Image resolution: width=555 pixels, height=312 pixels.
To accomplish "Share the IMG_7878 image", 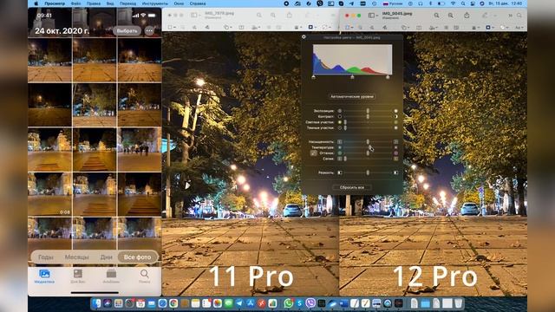I will coord(289,16).
